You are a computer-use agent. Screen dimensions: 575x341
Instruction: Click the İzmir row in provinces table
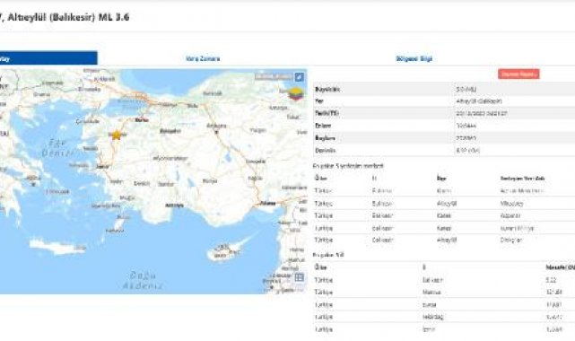click(444, 329)
